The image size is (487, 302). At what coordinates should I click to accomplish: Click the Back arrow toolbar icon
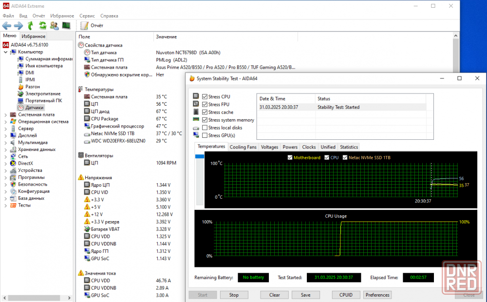(x=6, y=26)
